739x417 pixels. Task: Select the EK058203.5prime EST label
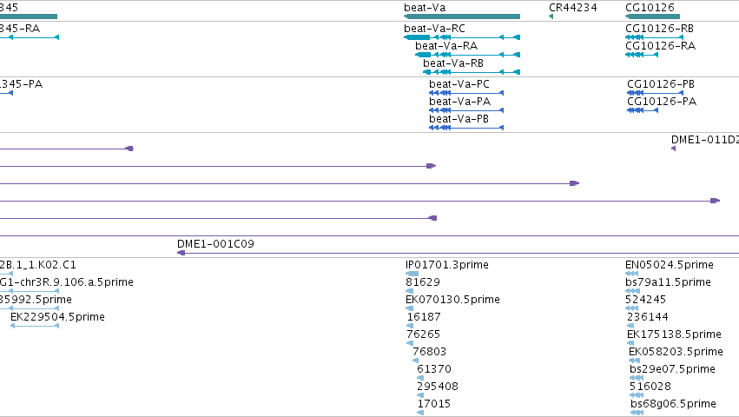(676, 352)
